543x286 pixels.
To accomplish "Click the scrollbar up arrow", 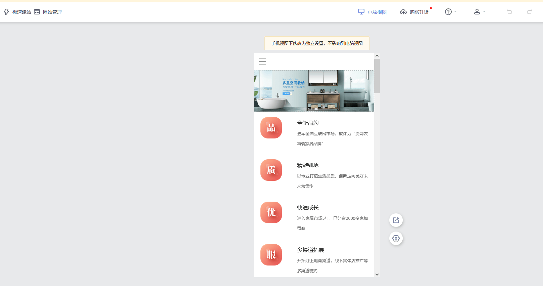I will [377, 56].
